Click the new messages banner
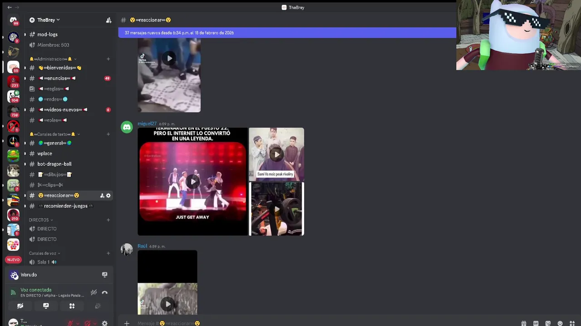 (x=287, y=33)
